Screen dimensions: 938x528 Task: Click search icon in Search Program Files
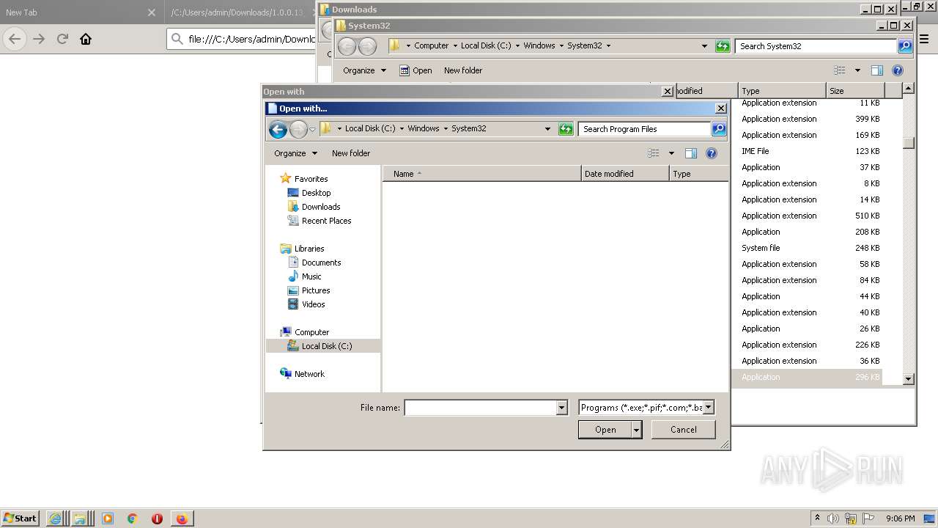(719, 129)
